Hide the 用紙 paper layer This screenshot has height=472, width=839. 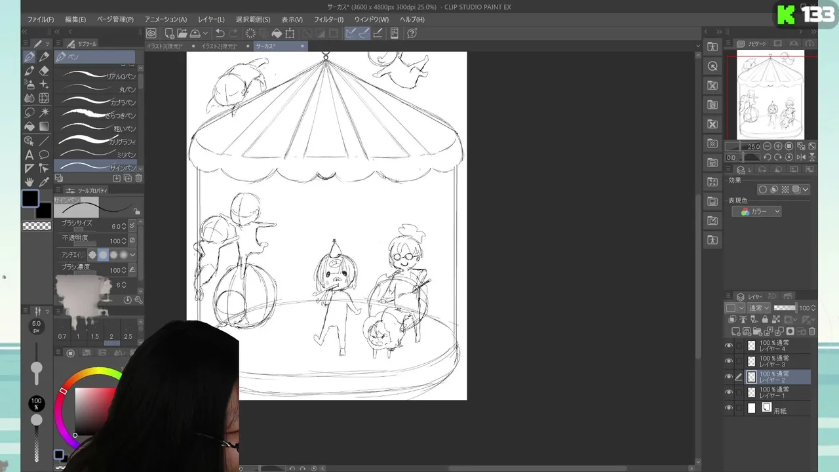[x=729, y=408]
